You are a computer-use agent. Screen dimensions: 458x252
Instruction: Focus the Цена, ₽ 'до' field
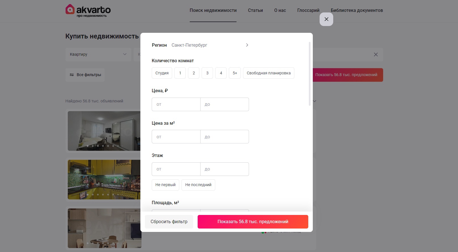[x=225, y=104]
